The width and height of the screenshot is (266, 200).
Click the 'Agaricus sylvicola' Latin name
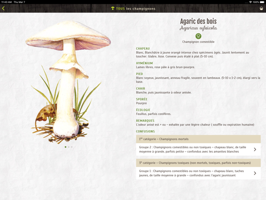click(199, 28)
